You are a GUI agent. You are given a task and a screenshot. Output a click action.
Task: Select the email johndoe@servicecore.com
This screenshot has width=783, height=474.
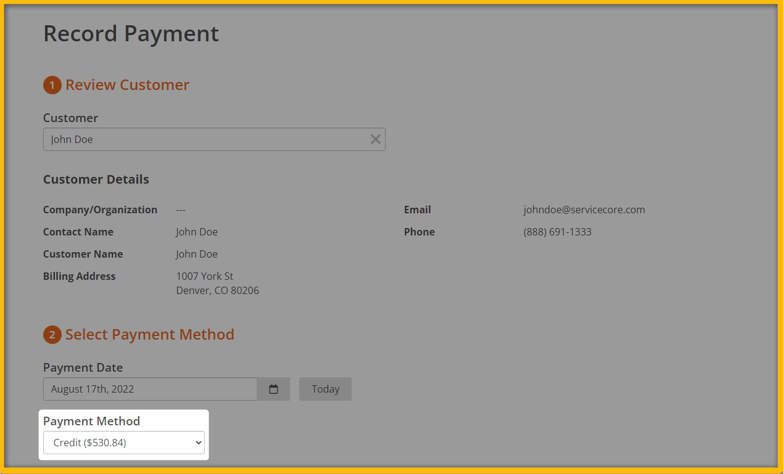(x=584, y=210)
